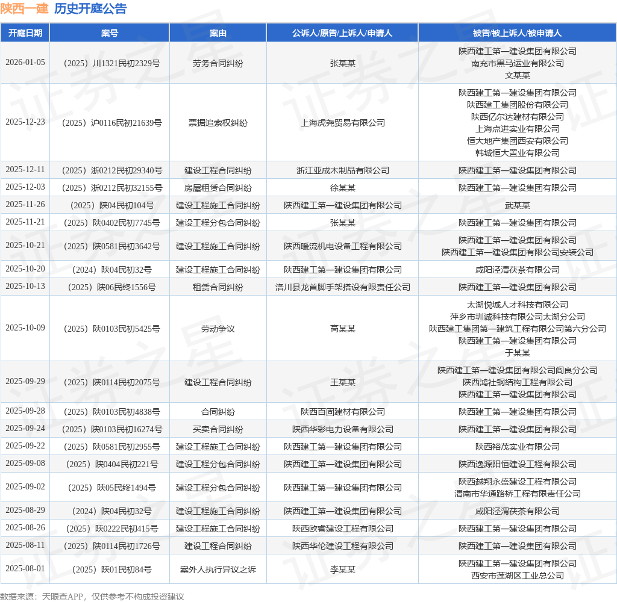
Task: Click defendant 陕西建工集团股份有限公司
Action: tap(518, 105)
